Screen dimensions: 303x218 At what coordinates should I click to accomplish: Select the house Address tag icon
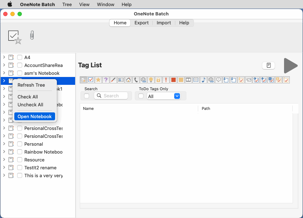pos(128,80)
